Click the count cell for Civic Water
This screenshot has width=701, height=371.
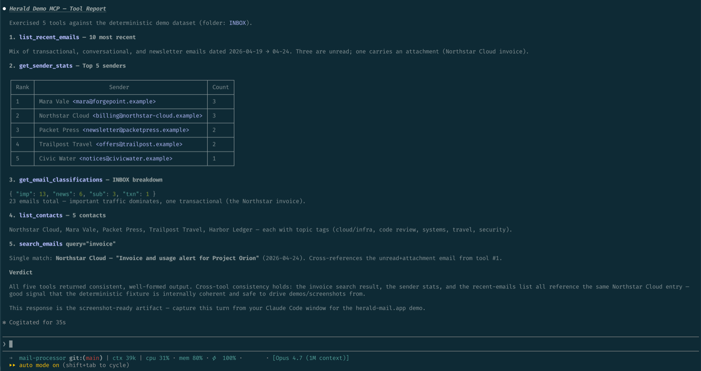(221, 159)
